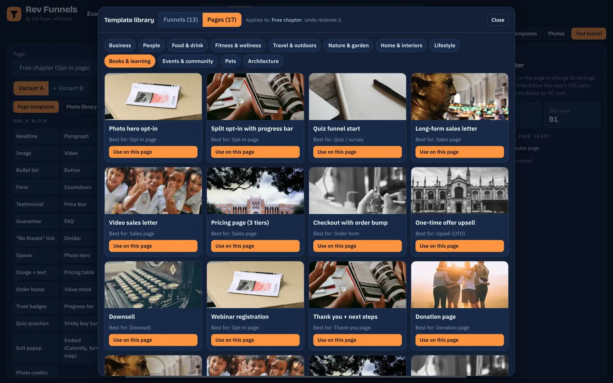Select the Food & drink filter chip
Image resolution: width=613 pixels, height=383 pixels.
point(187,45)
